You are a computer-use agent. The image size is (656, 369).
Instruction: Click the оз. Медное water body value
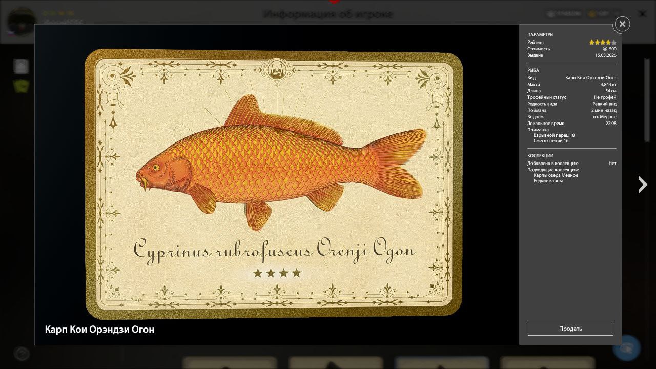click(604, 117)
